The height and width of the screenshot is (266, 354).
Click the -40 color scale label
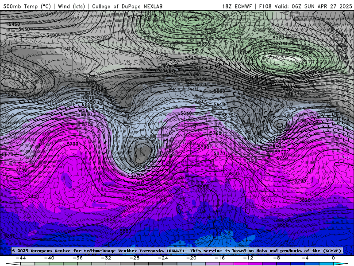point(49,258)
